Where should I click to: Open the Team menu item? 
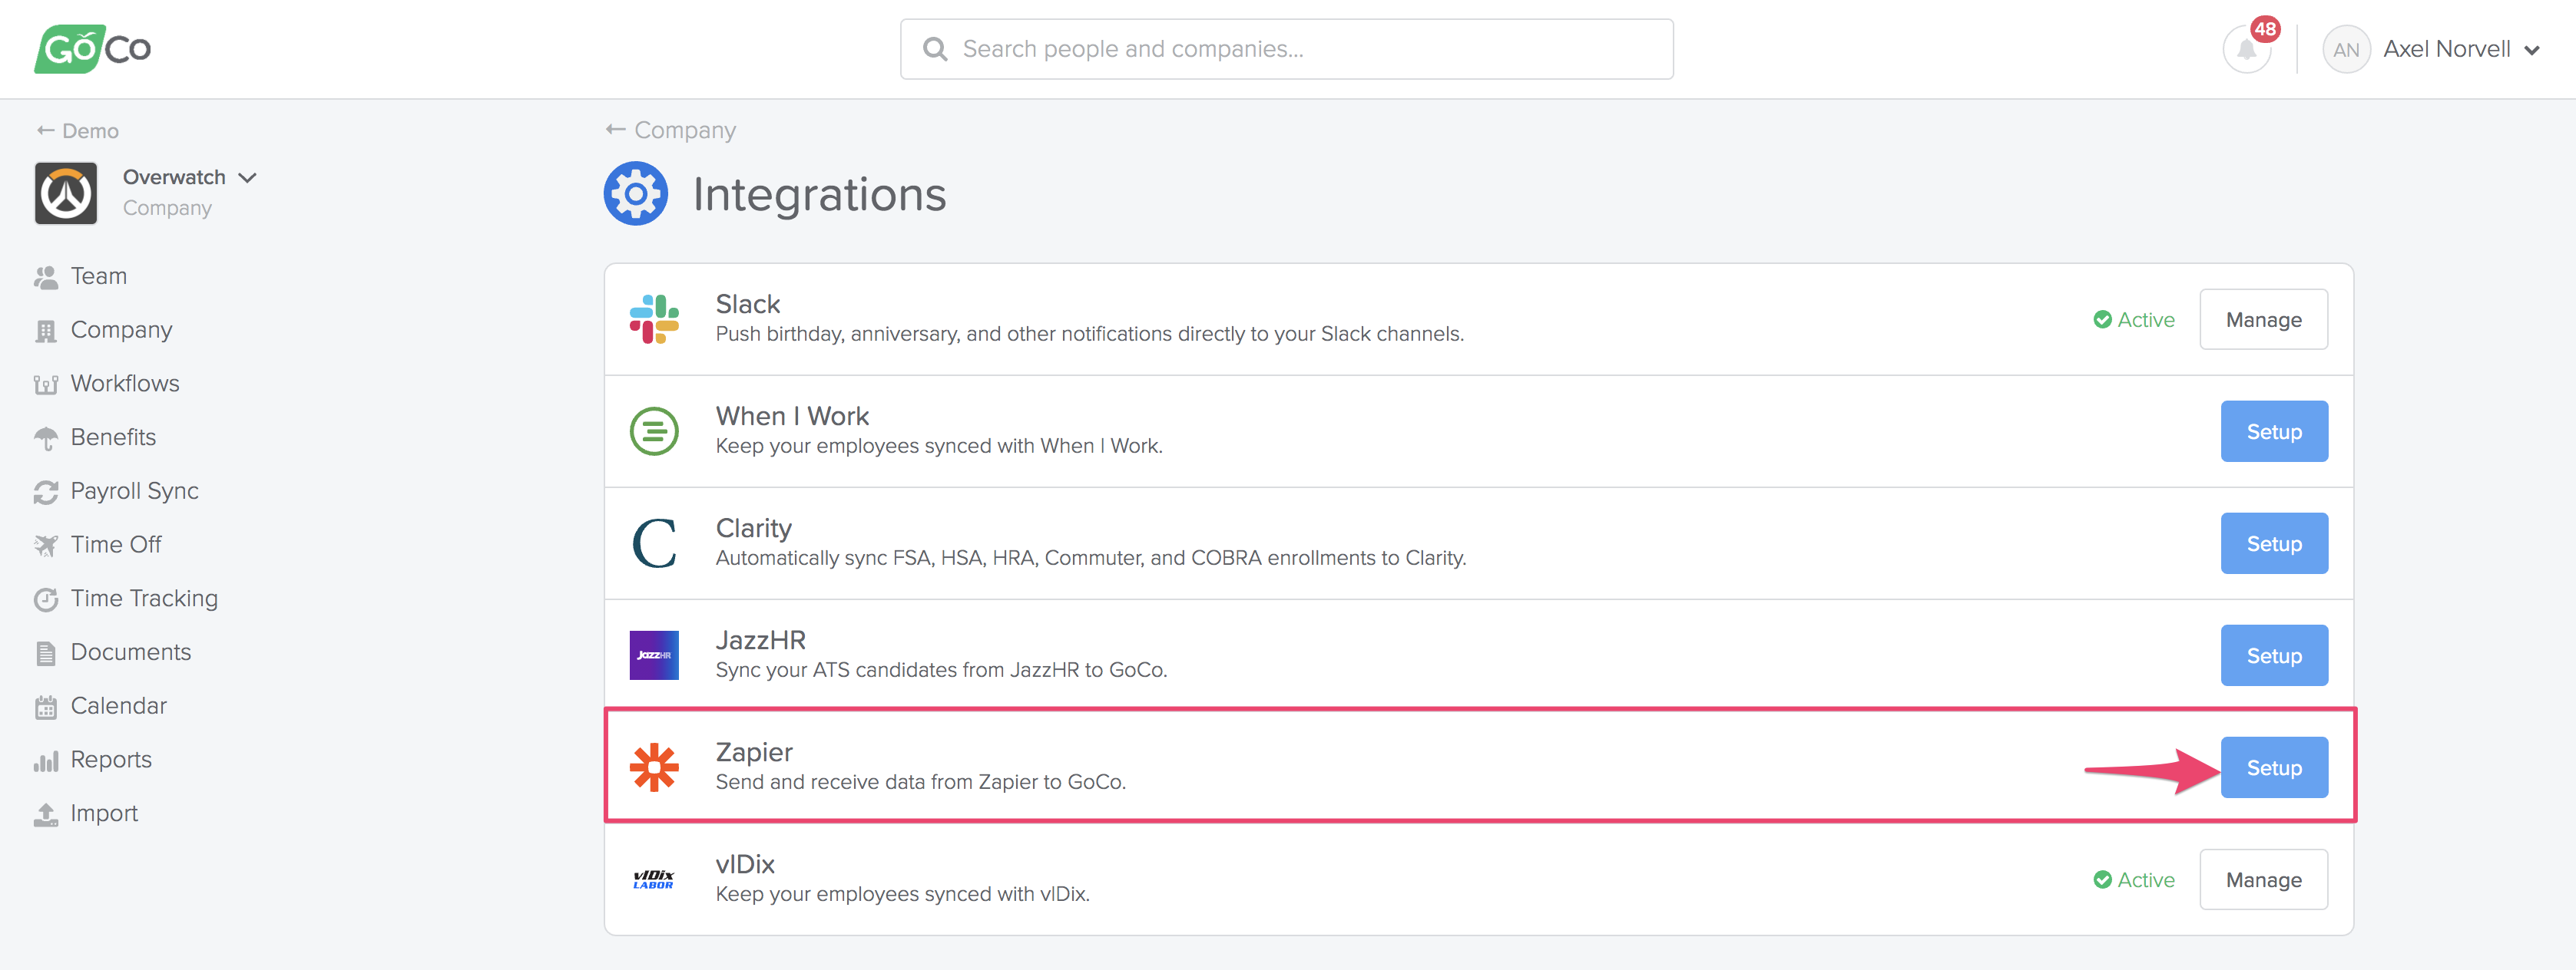pyautogui.click(x=98, y=275)
